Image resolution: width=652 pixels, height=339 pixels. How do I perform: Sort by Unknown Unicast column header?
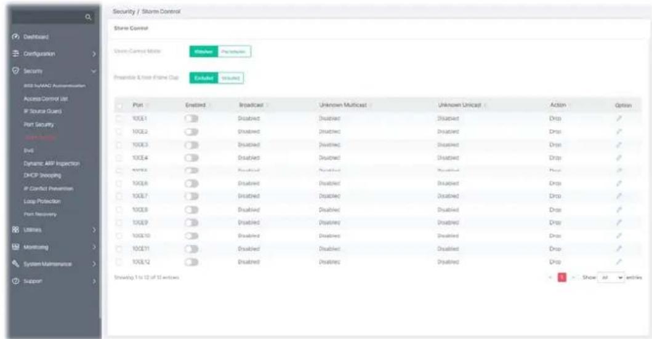pos(459,105)
